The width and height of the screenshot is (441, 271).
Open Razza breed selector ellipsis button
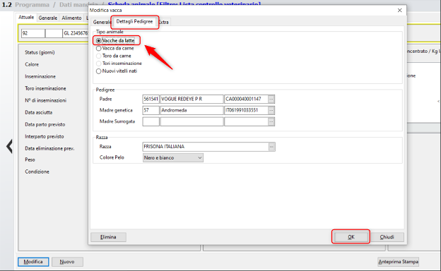tap(271, 147)
